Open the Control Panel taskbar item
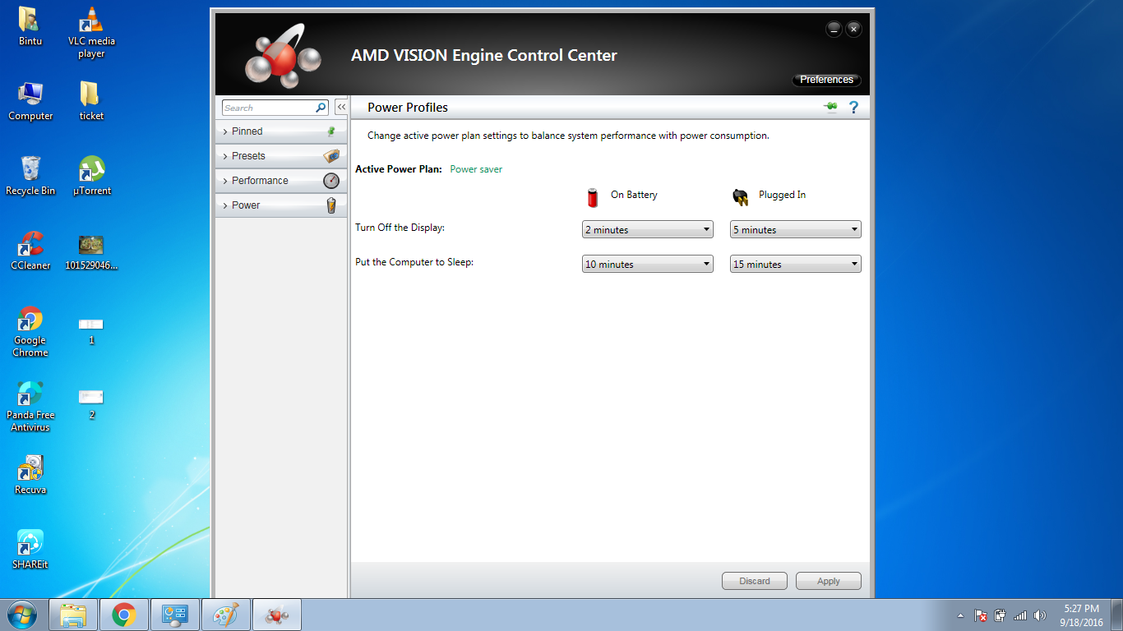The height and width of the screenshot is (631, 1123). click(x=175, y=615)
